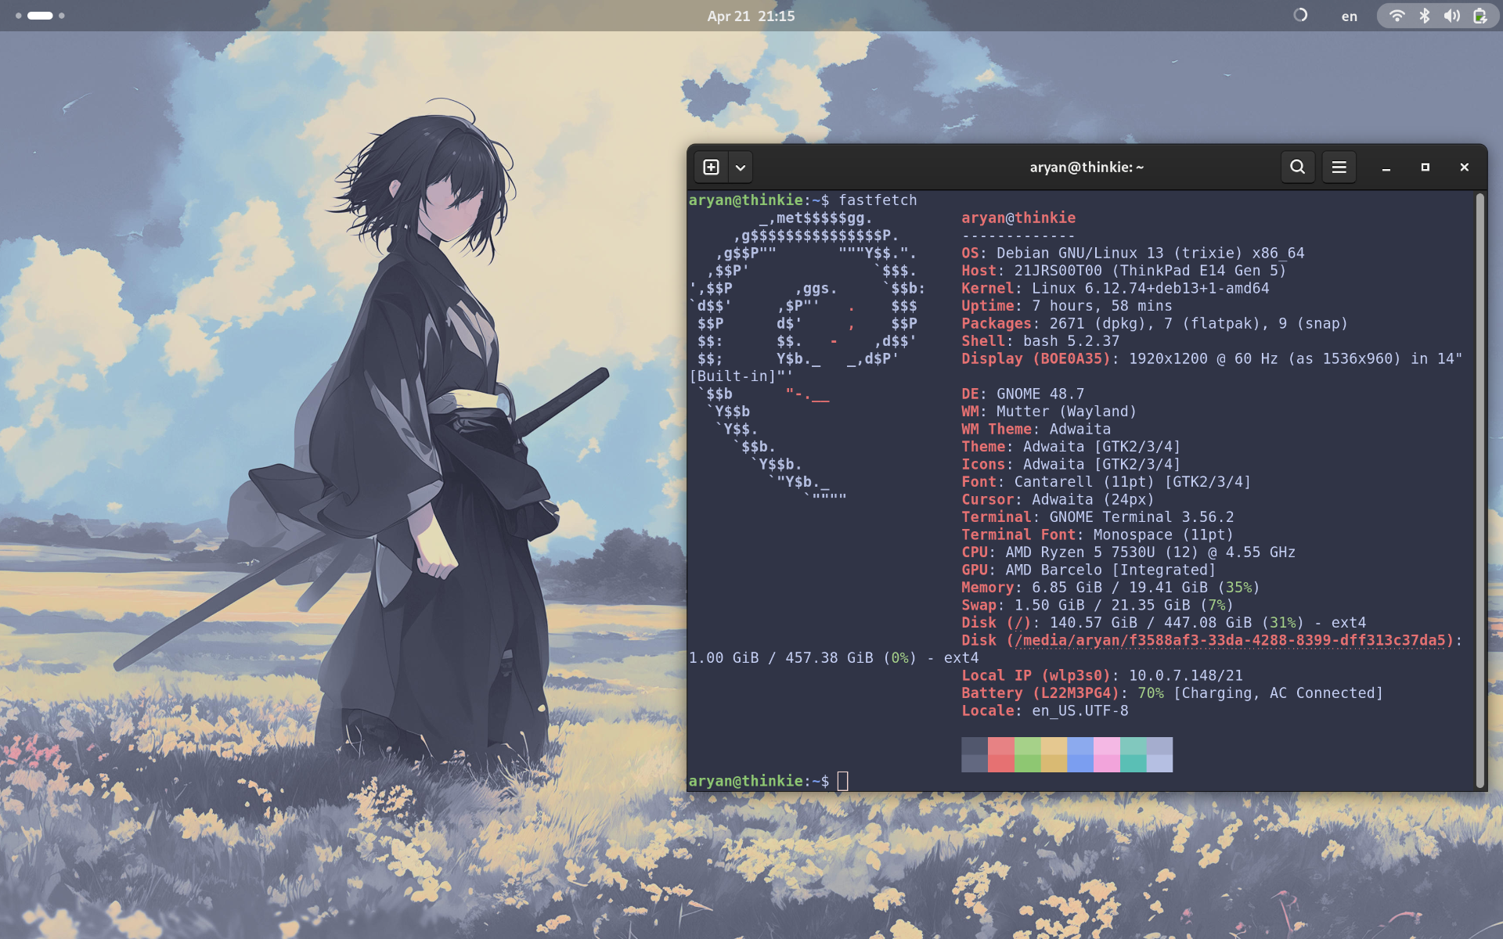Viewport: 1503px width, 939px height.
Task: Open a new terminal tab
Action: pyautogui.click(x=711, y=167)
